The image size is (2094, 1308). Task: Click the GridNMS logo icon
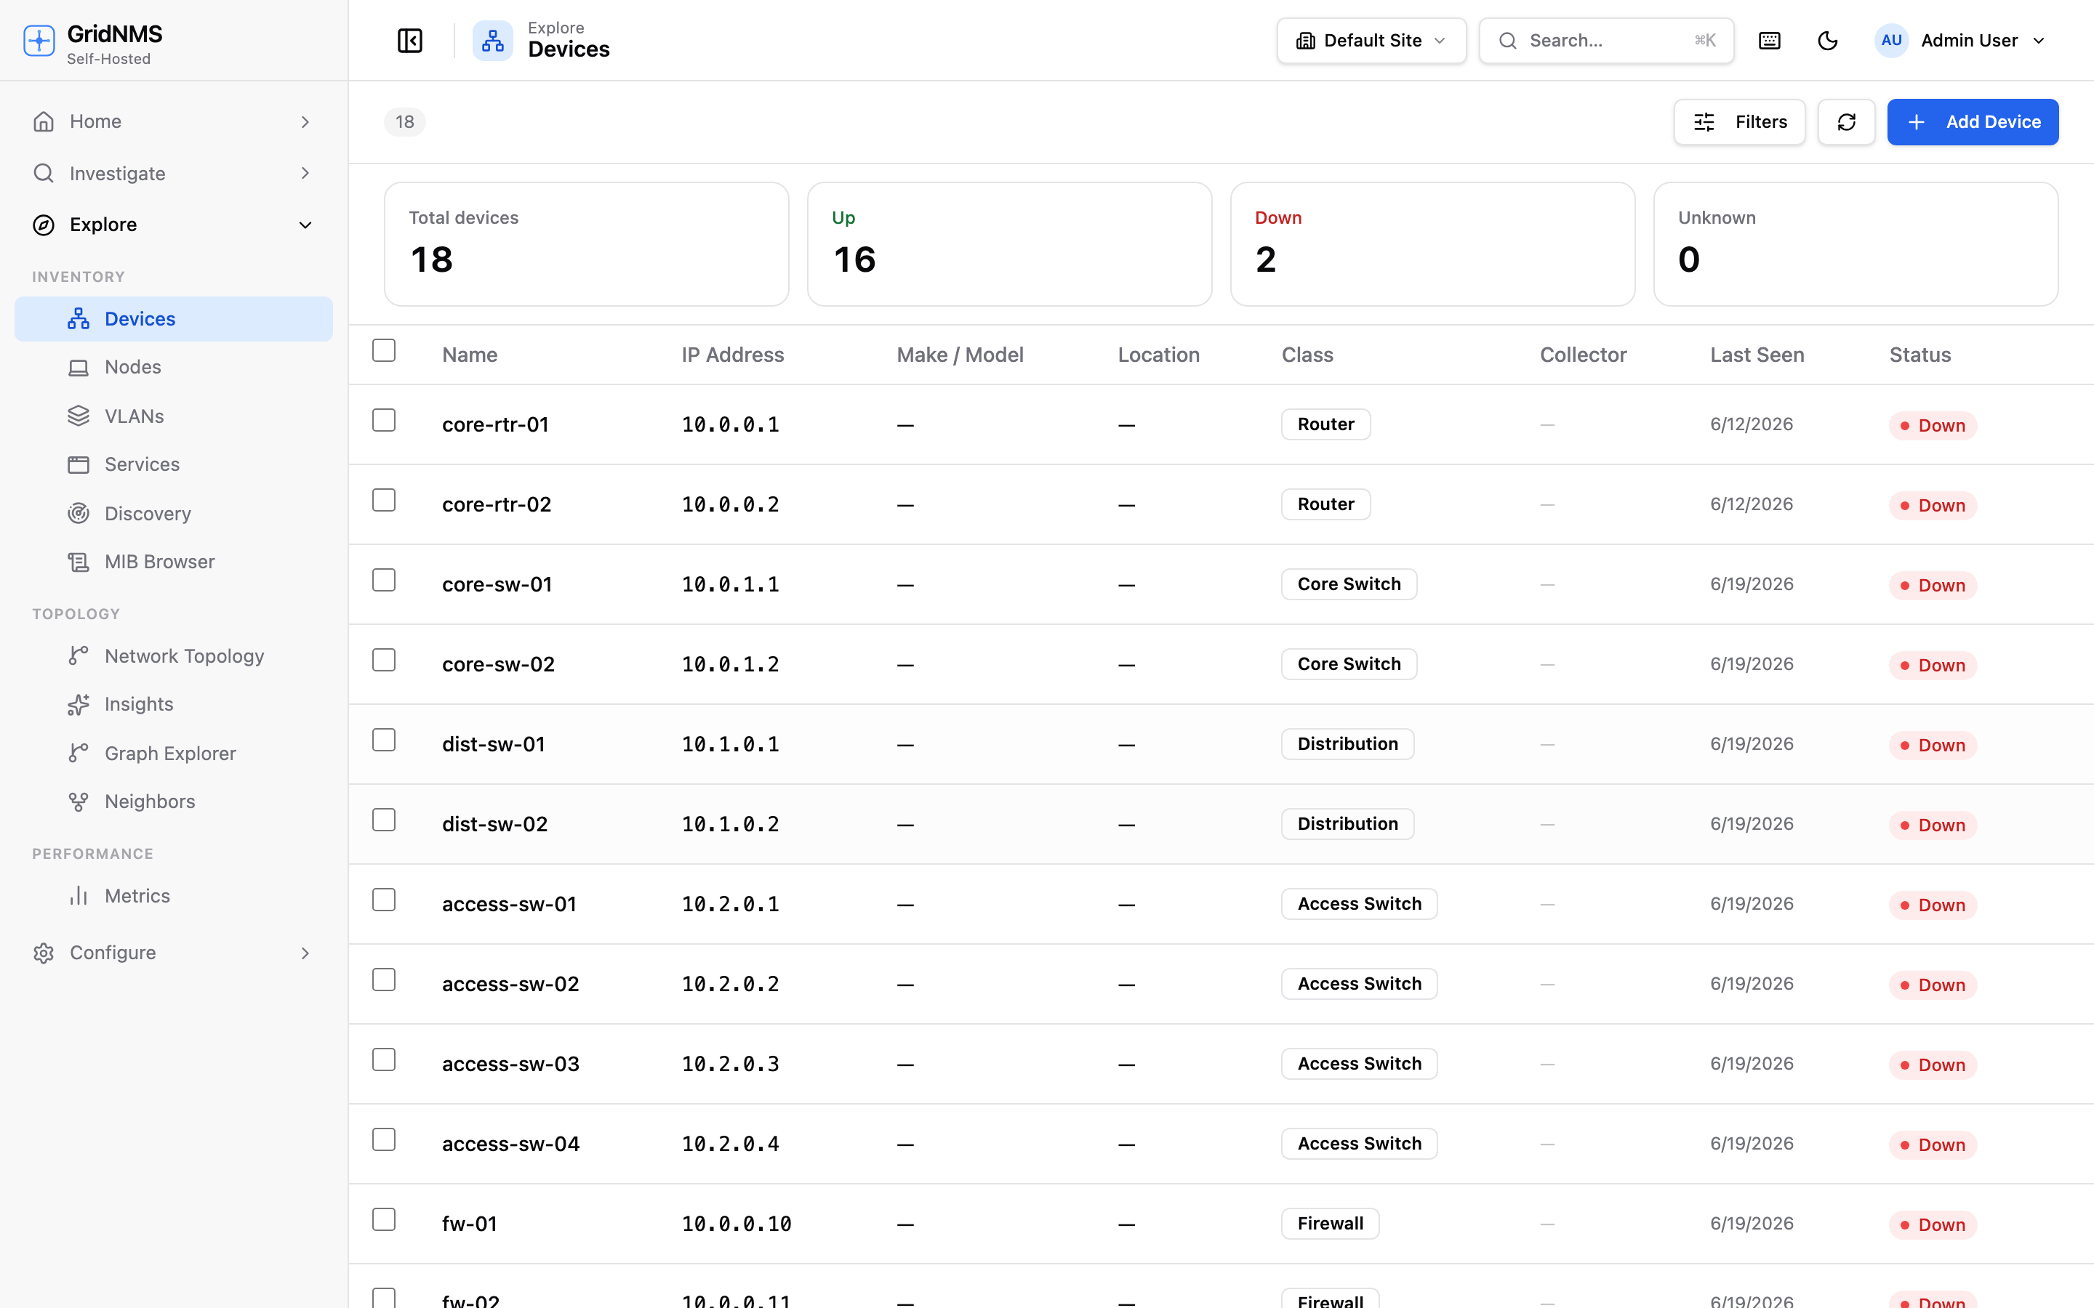click(x=39, y=41)
